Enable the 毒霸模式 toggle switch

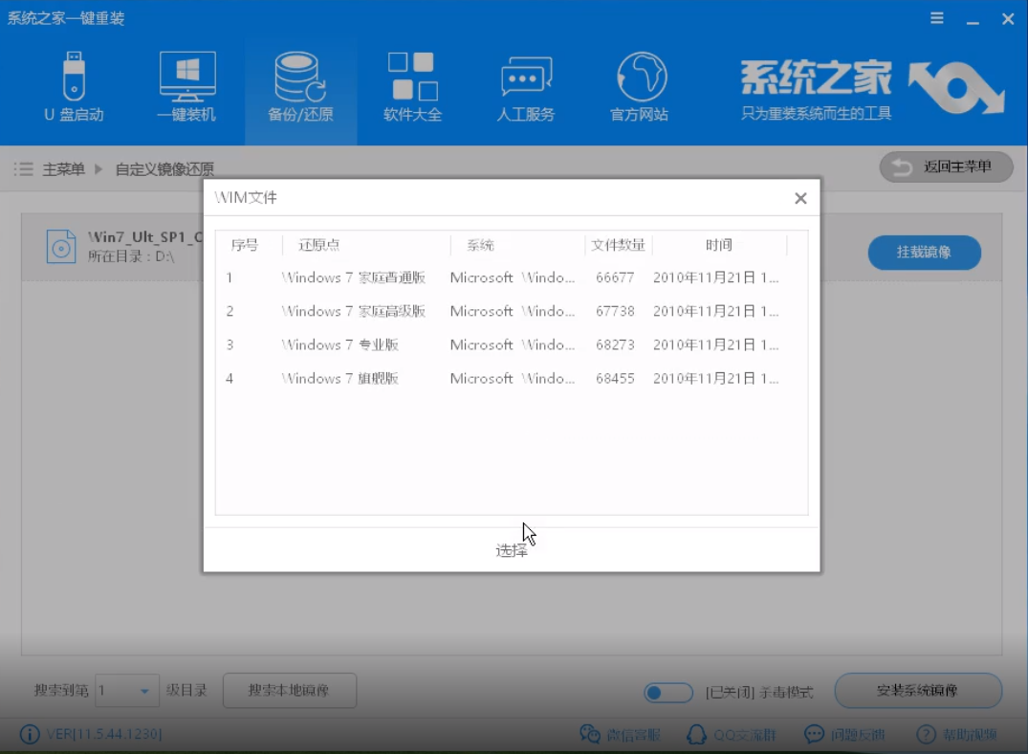pos(667,692)
